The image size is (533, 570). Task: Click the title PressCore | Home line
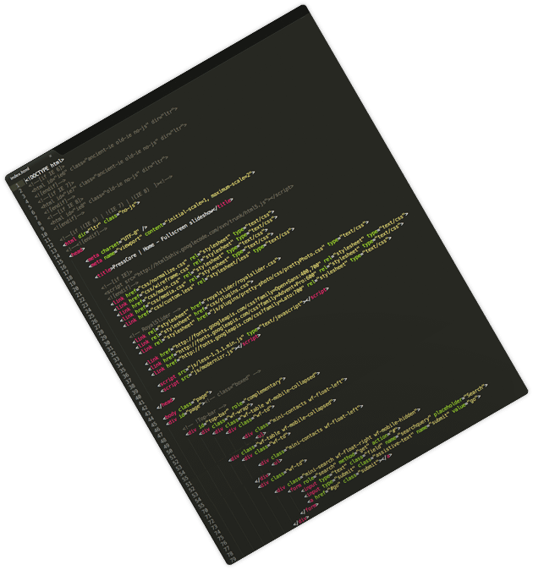[163, 238]
